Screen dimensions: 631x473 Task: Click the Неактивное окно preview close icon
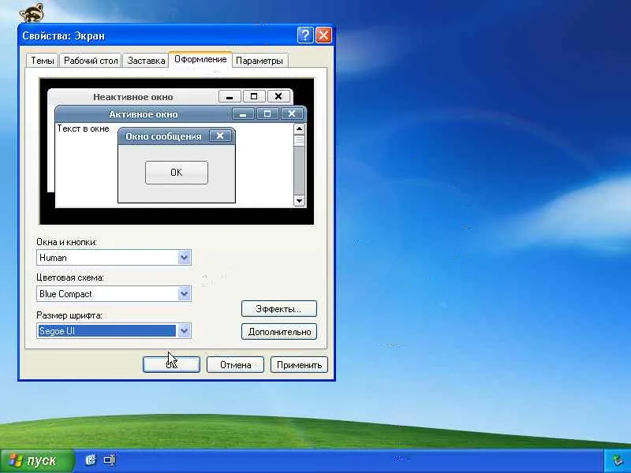click(278, 96)
